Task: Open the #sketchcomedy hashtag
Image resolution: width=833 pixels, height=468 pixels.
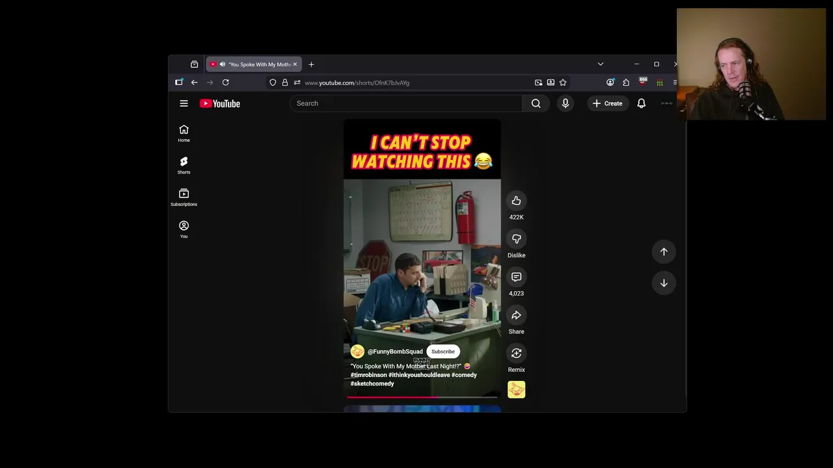Action: 372,383
